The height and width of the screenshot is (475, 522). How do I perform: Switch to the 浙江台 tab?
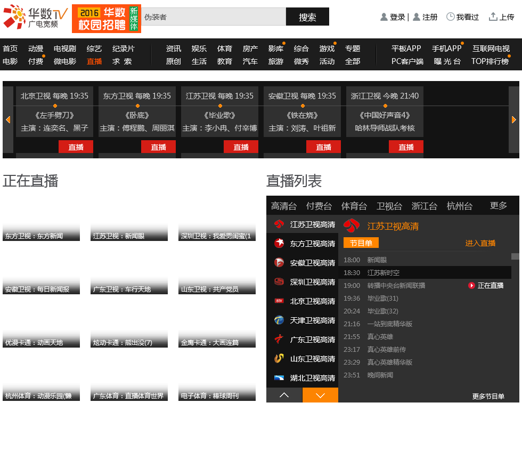pyautogui.click(x=425, y=206)
